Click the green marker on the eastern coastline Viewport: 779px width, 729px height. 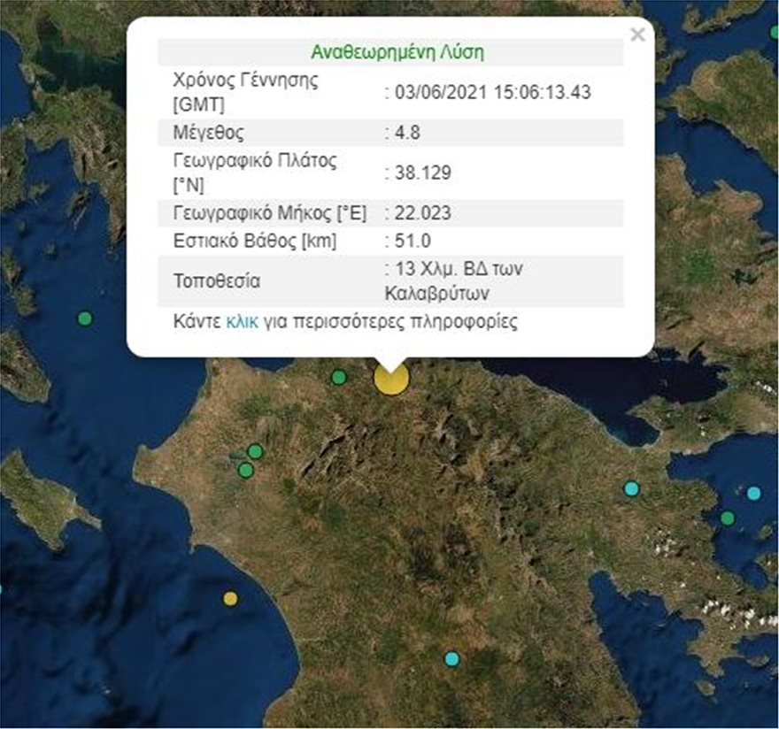729,518
